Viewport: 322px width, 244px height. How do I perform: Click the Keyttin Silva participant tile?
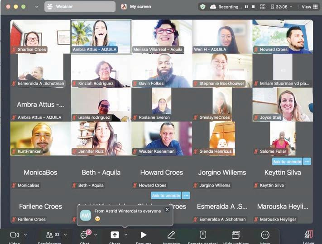click(283, 173)
